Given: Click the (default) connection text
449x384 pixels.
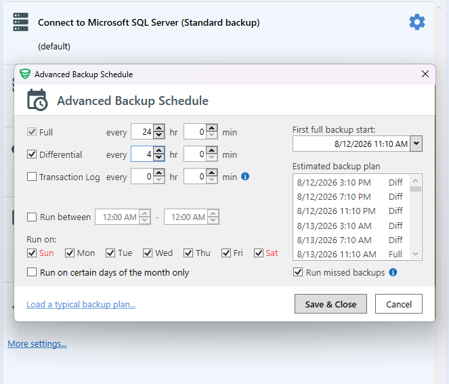Looking at the screenshot, I should [54, 46].
